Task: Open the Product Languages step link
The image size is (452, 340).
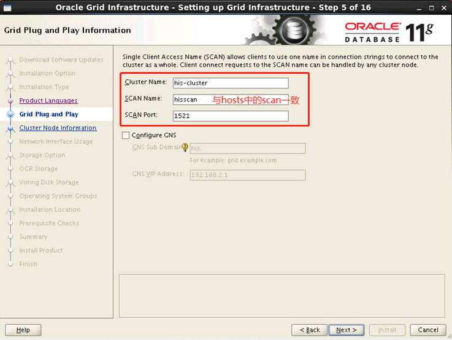Action: click(48, 101)
